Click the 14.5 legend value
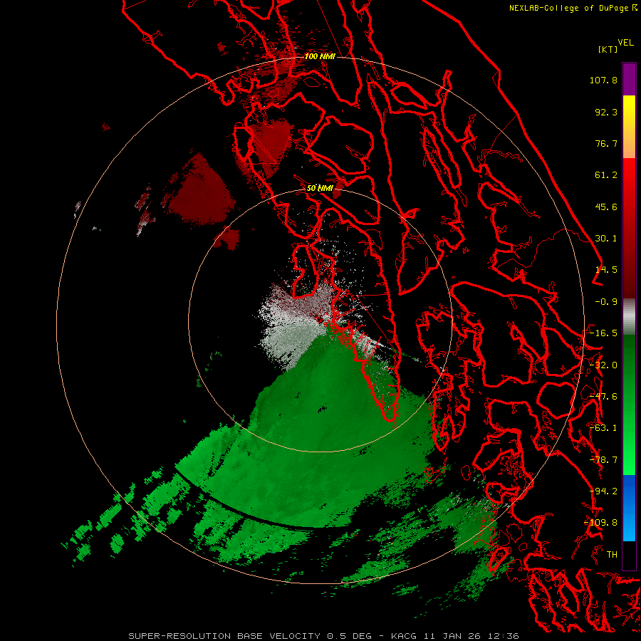 point(606,270)
